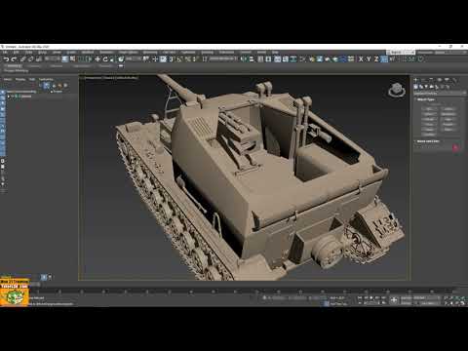The image size is (468, 351).
Task: Open the Display tab in command panel
Action: [x=447, y=80]
